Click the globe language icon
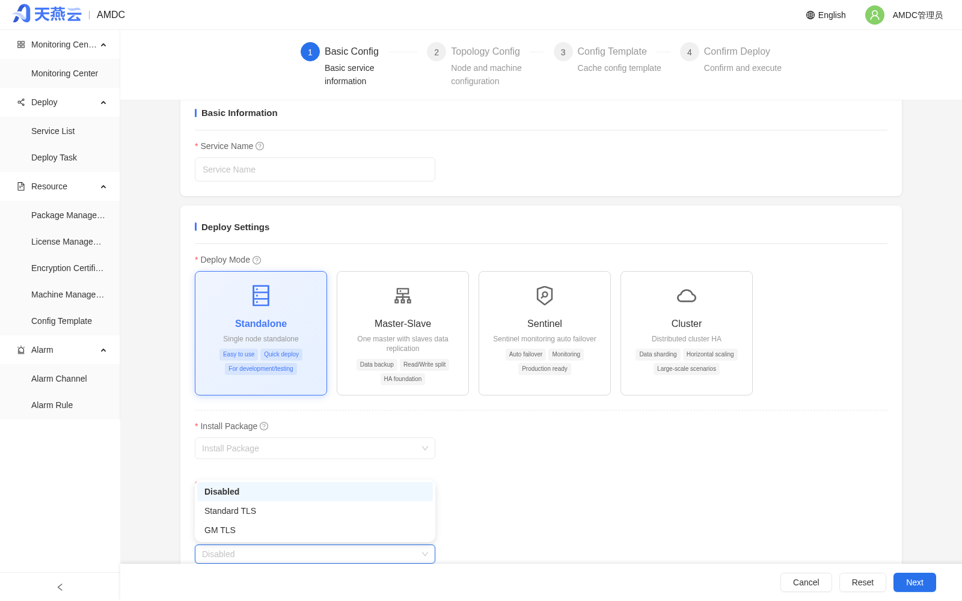The width and height of the screenshot is (962, 601). point(810,15)
